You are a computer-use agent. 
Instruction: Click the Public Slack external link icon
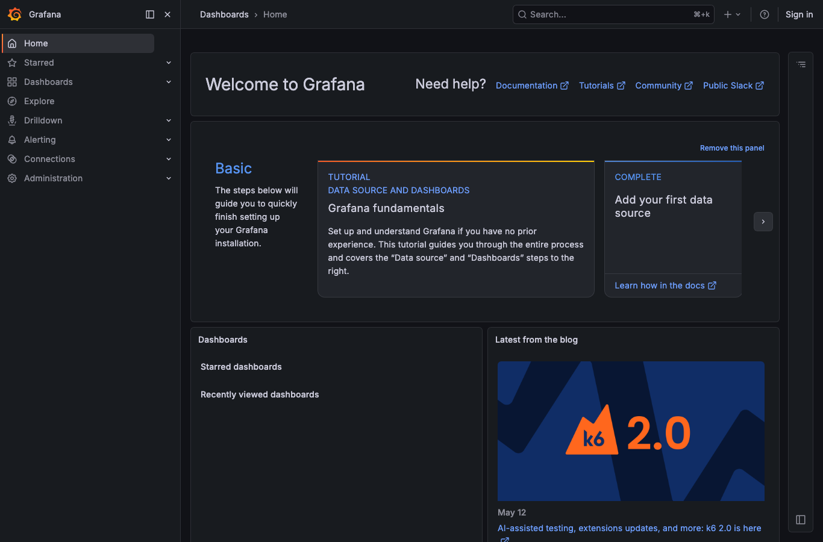click(x=760, y=86)
